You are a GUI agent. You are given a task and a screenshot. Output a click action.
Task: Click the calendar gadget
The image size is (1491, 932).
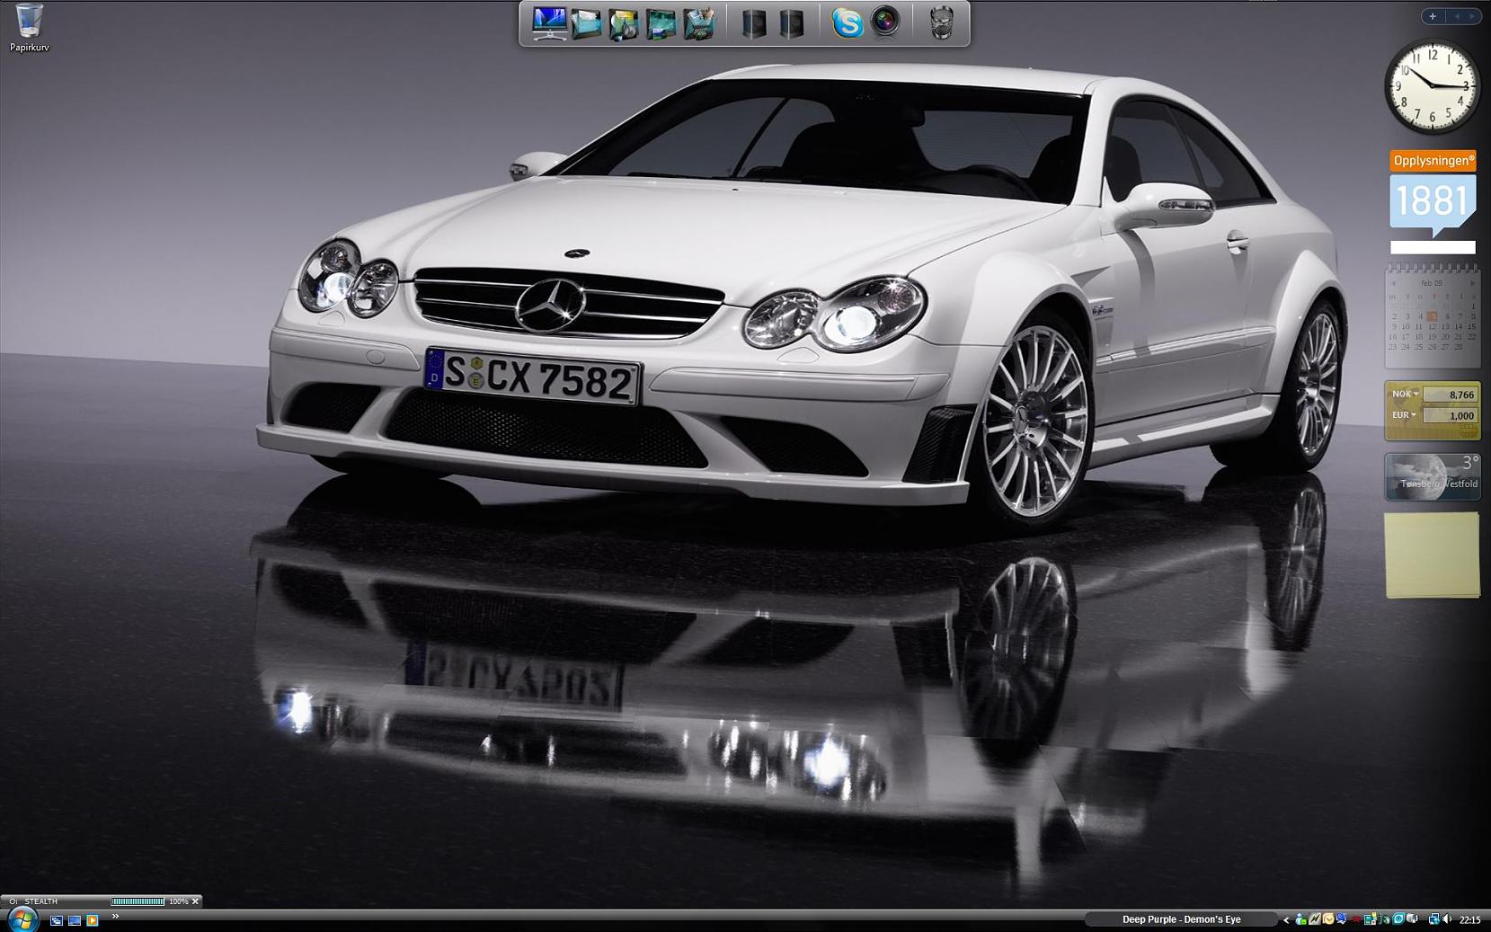click(1432, 316)
